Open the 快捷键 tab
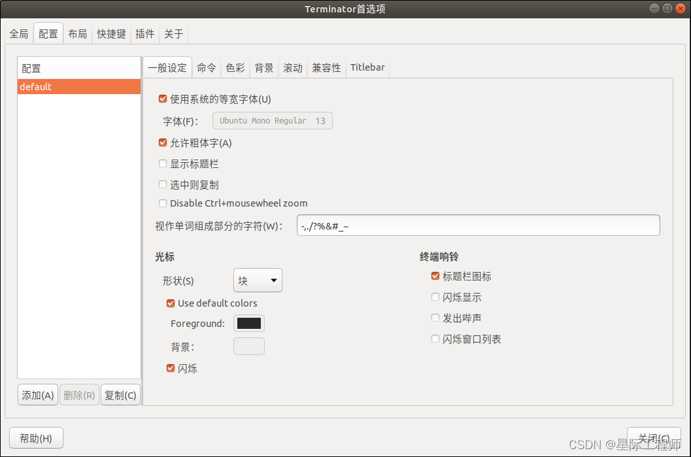 click(x=112, y=34)
